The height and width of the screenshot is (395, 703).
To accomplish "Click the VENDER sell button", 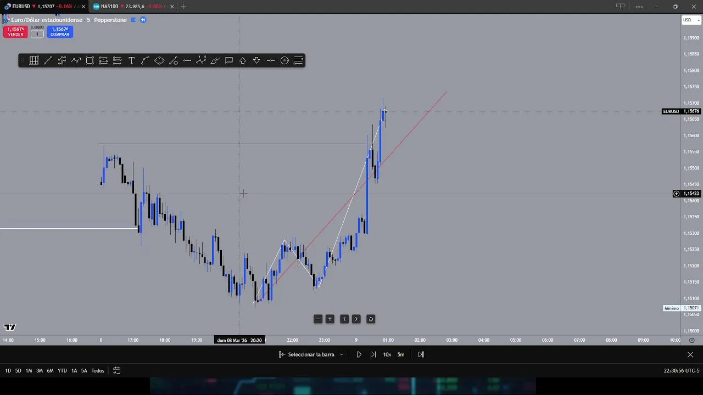I will [x=15, y=32].
